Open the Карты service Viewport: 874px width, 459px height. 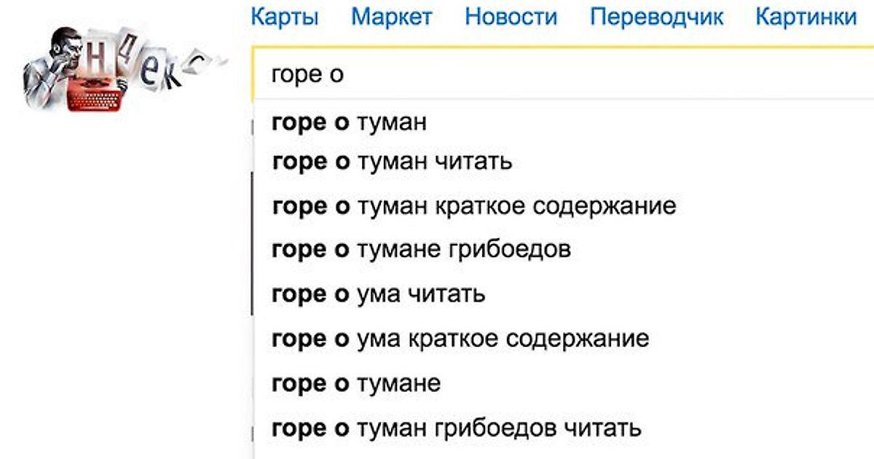click(x=284, y=17)
